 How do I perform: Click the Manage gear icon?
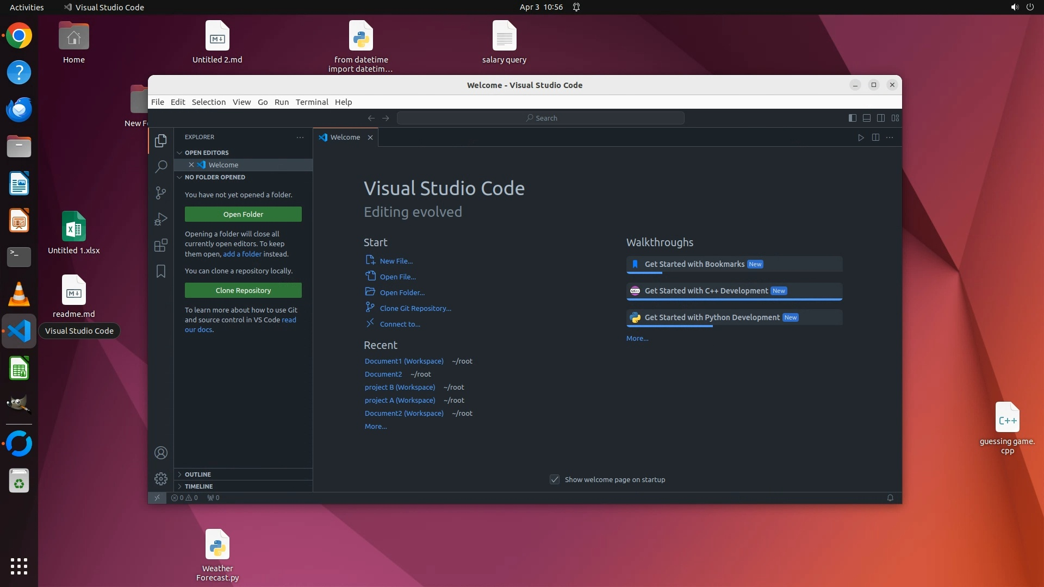(x=161, y=479)
